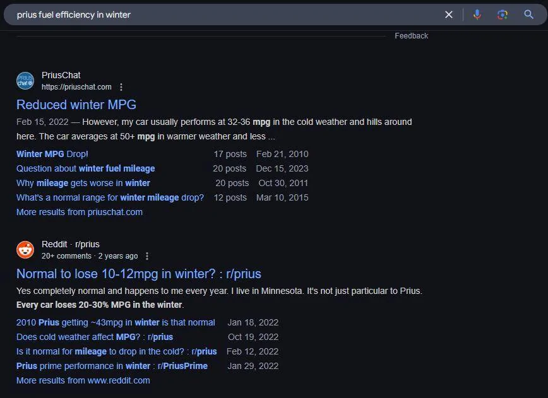548x398 pixels.
Task: Start voice search with the microphone icon
Action: click(477, 15)
